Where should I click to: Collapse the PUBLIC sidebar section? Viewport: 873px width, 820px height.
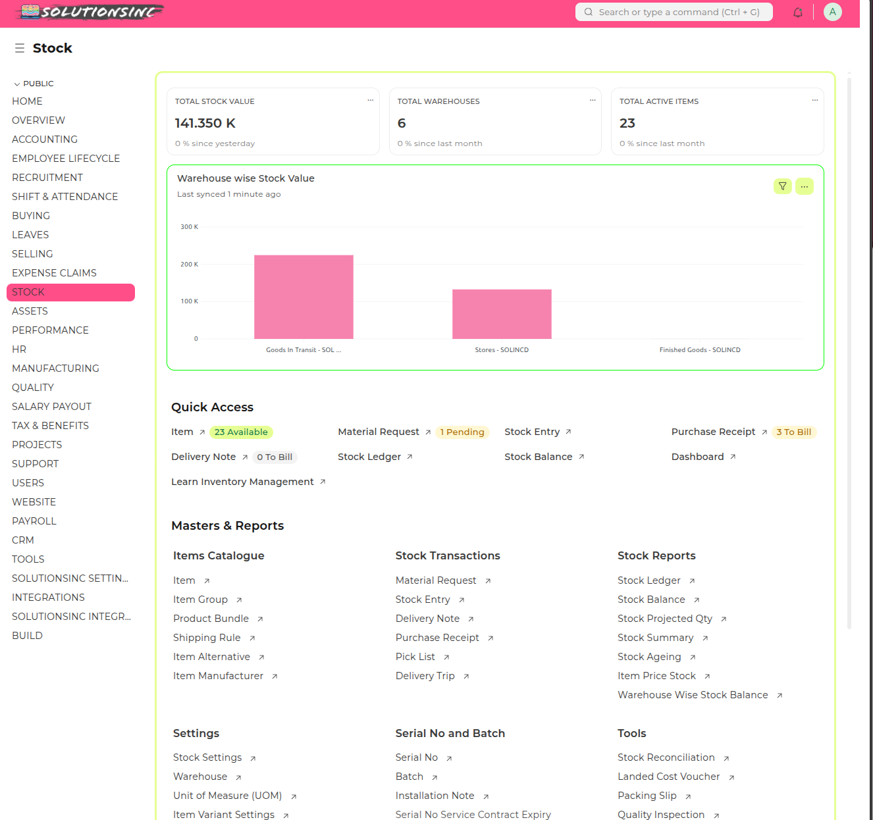[34, 84]
